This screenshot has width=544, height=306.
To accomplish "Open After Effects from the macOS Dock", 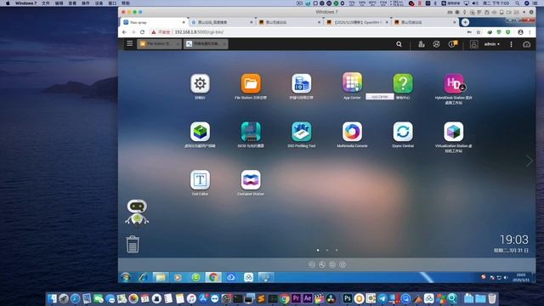I will [x=308, y=298].
